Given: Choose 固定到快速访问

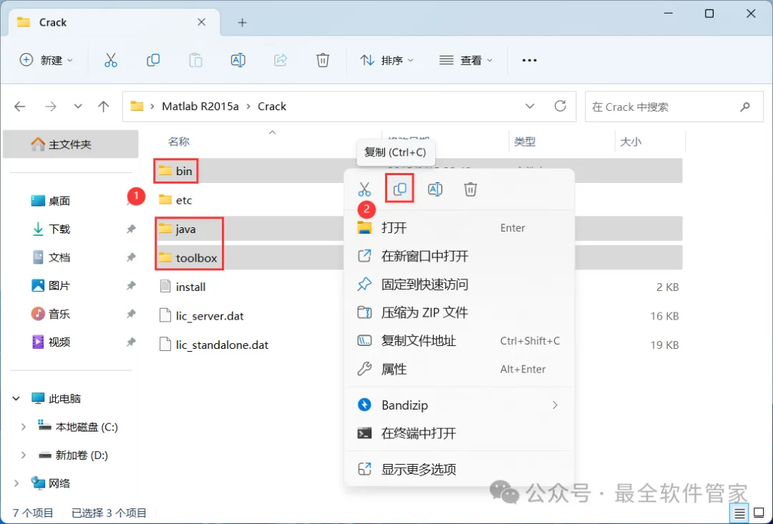Looking at the screenshot, I should (x=459, y=285).
